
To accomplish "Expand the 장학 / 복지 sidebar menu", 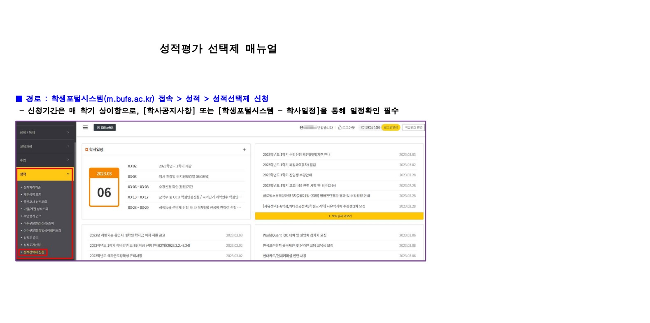I will (45, 132).
